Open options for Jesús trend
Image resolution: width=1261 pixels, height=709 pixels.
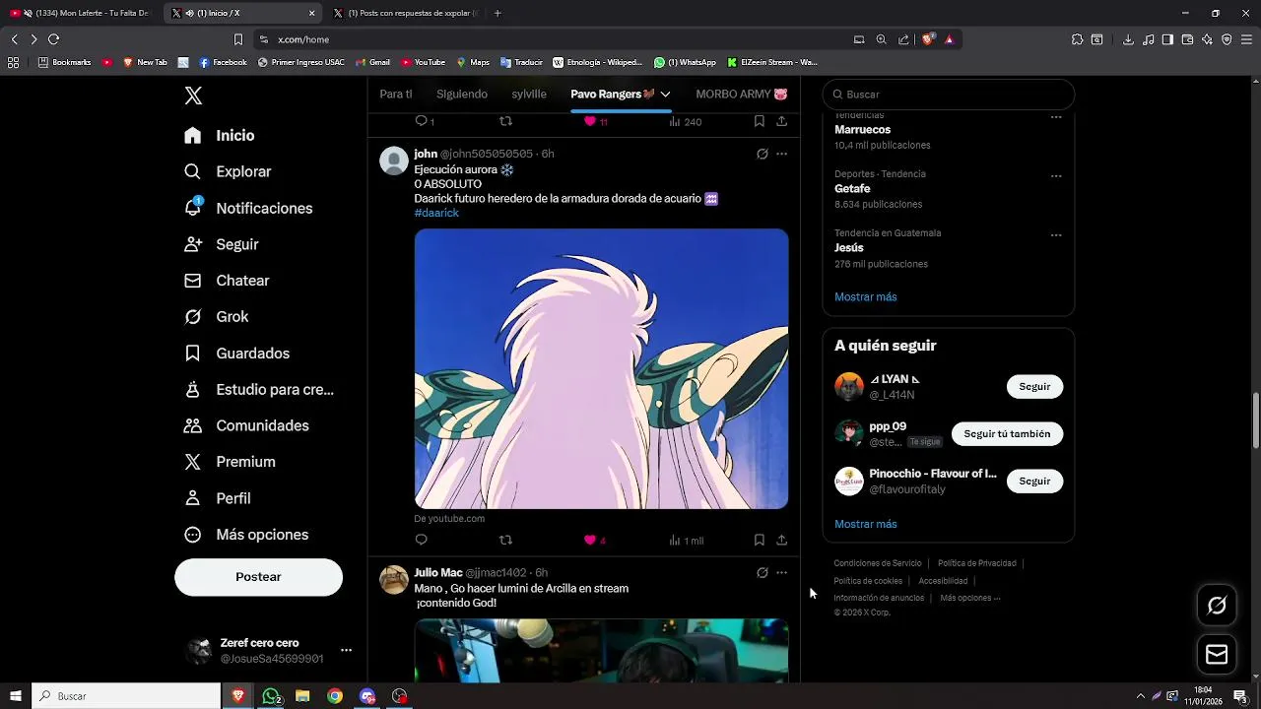(x=1056, y=235)
